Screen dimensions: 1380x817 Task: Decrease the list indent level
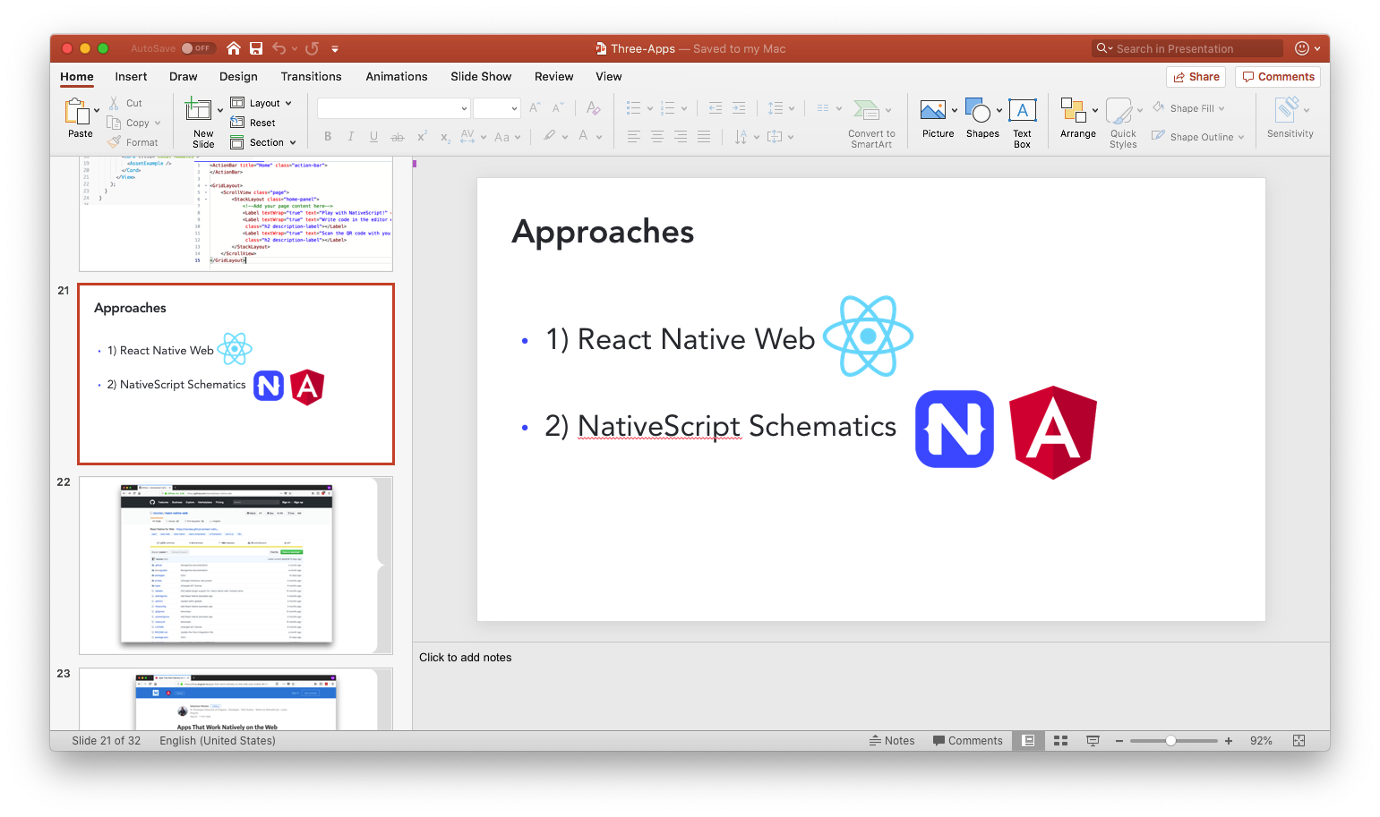point(716,108)
